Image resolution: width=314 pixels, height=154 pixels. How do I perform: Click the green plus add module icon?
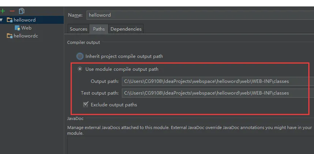(x=3, y=11)
